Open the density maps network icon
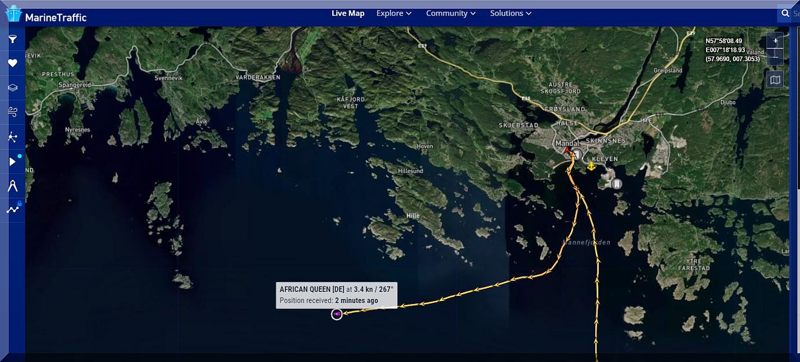800x362 pixels. click(x=12, y=137)
